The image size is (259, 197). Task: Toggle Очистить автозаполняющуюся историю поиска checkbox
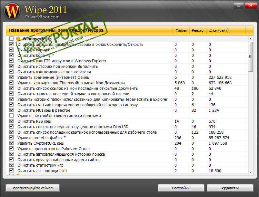coord(11,154)
